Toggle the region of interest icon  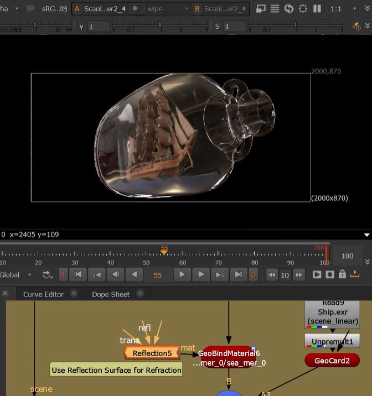(x=303, y=9)
